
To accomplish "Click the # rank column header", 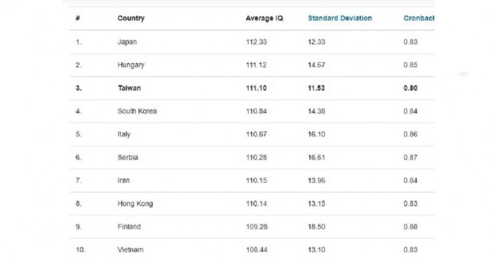I will (x=78, y=18).
